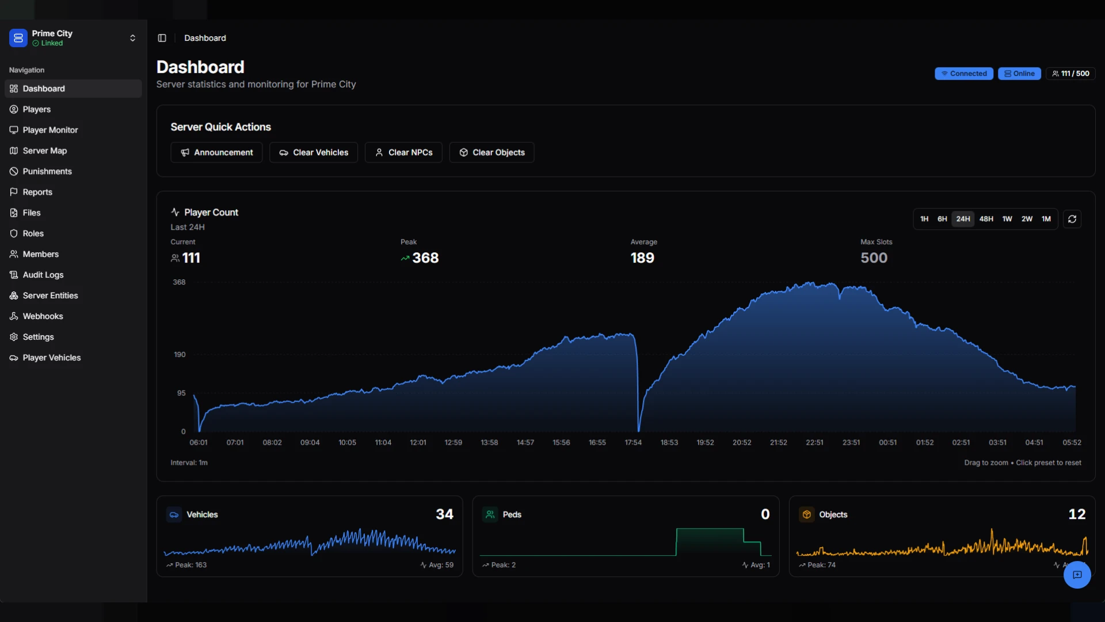Select the 1H time range
Viewport: 1105px width, 622px height.
tap(924, 219)
